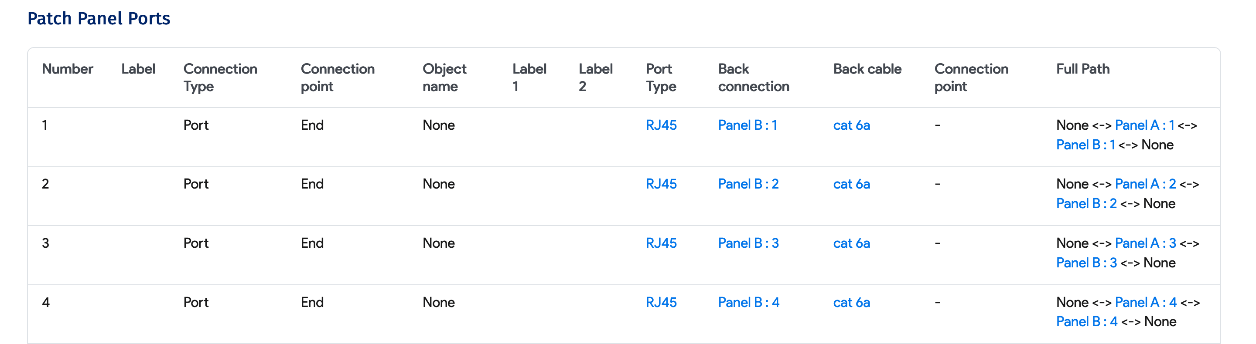This screenshot has width=1256, height=344.
Task: Open the RJ45 port type link for port 1
Action: [660, 125]
